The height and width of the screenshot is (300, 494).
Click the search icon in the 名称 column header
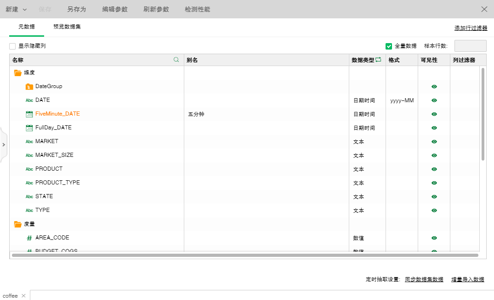pos(176,60)
